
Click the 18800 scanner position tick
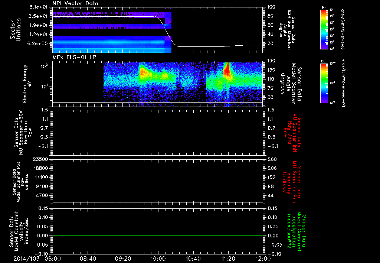click(40, 168)
